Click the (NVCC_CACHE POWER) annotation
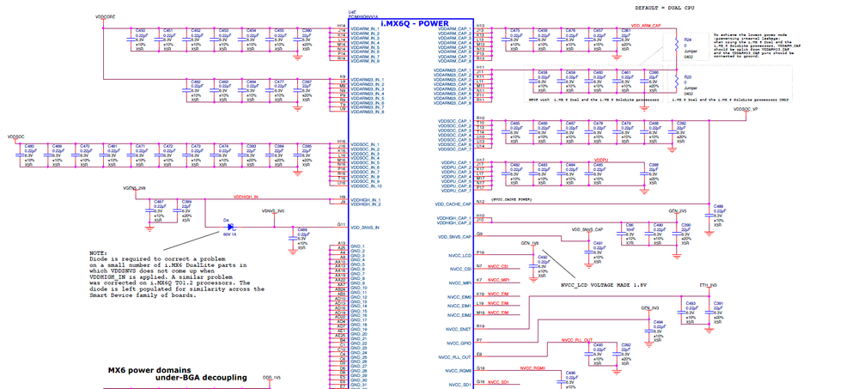This screenshot has width=858, height=389. (x=510, y=200)
